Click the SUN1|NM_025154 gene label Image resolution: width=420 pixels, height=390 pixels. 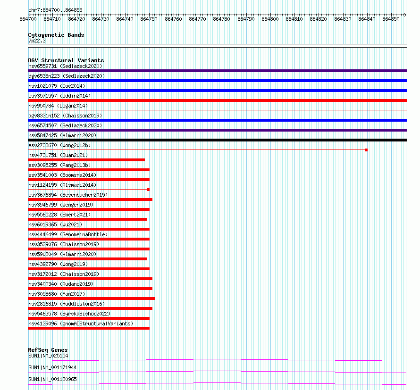(x=48, y=356)
